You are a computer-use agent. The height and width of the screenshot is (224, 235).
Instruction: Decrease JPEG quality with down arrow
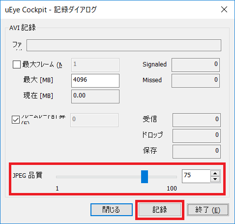coord(215,179)
